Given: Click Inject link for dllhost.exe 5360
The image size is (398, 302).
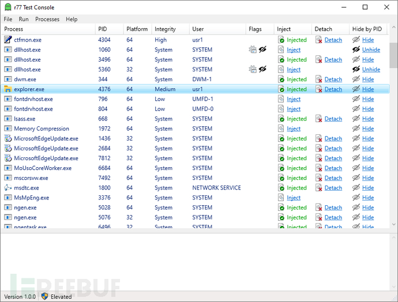Looking at the screenshot, I should click(294, 70).
